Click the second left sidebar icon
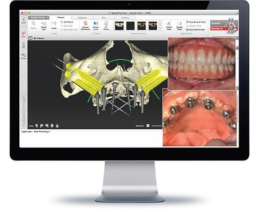Viewport: 259px width, 210px height. [x=23, y=45]
